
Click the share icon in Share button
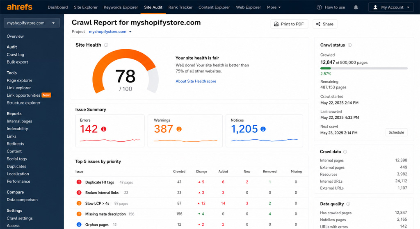pos(318,24)
